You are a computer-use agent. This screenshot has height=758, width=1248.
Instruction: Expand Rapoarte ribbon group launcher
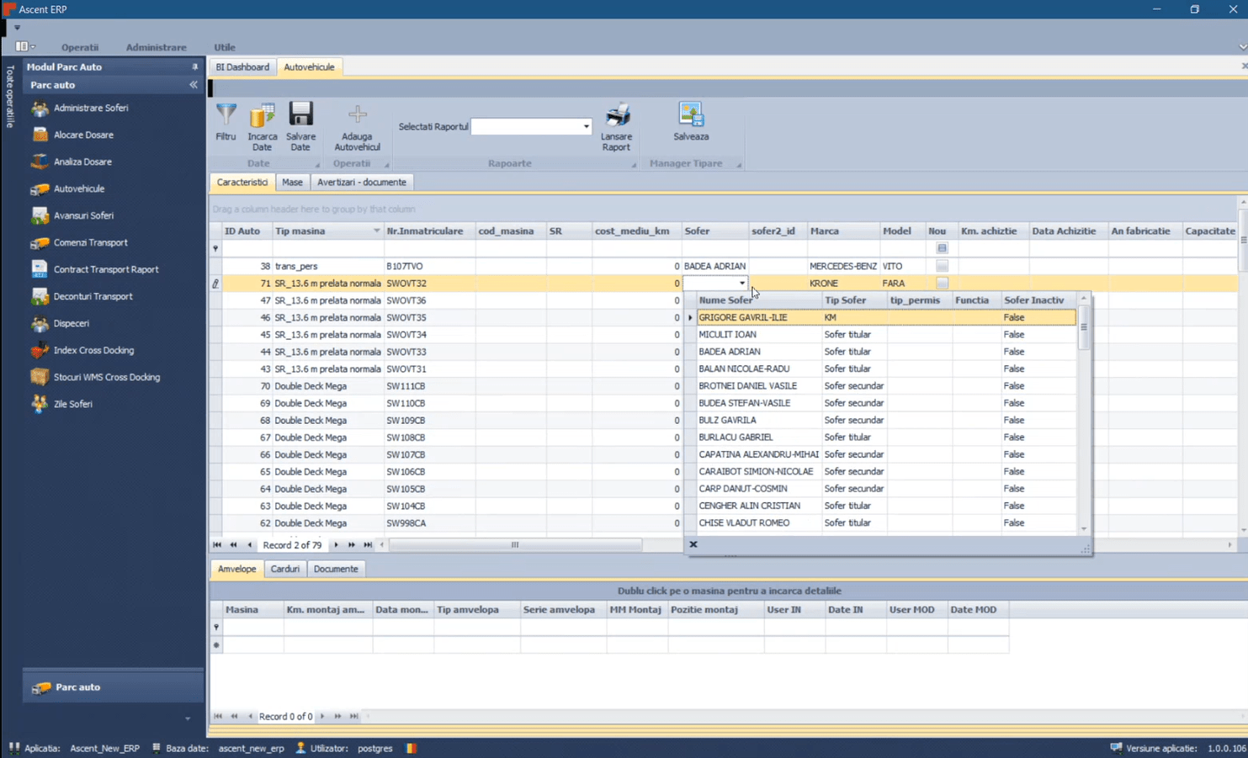tap(634, 165)
